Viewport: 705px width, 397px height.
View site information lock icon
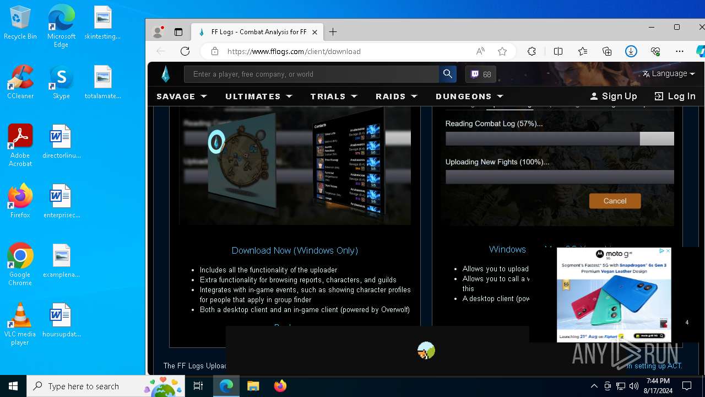[215, 51]
